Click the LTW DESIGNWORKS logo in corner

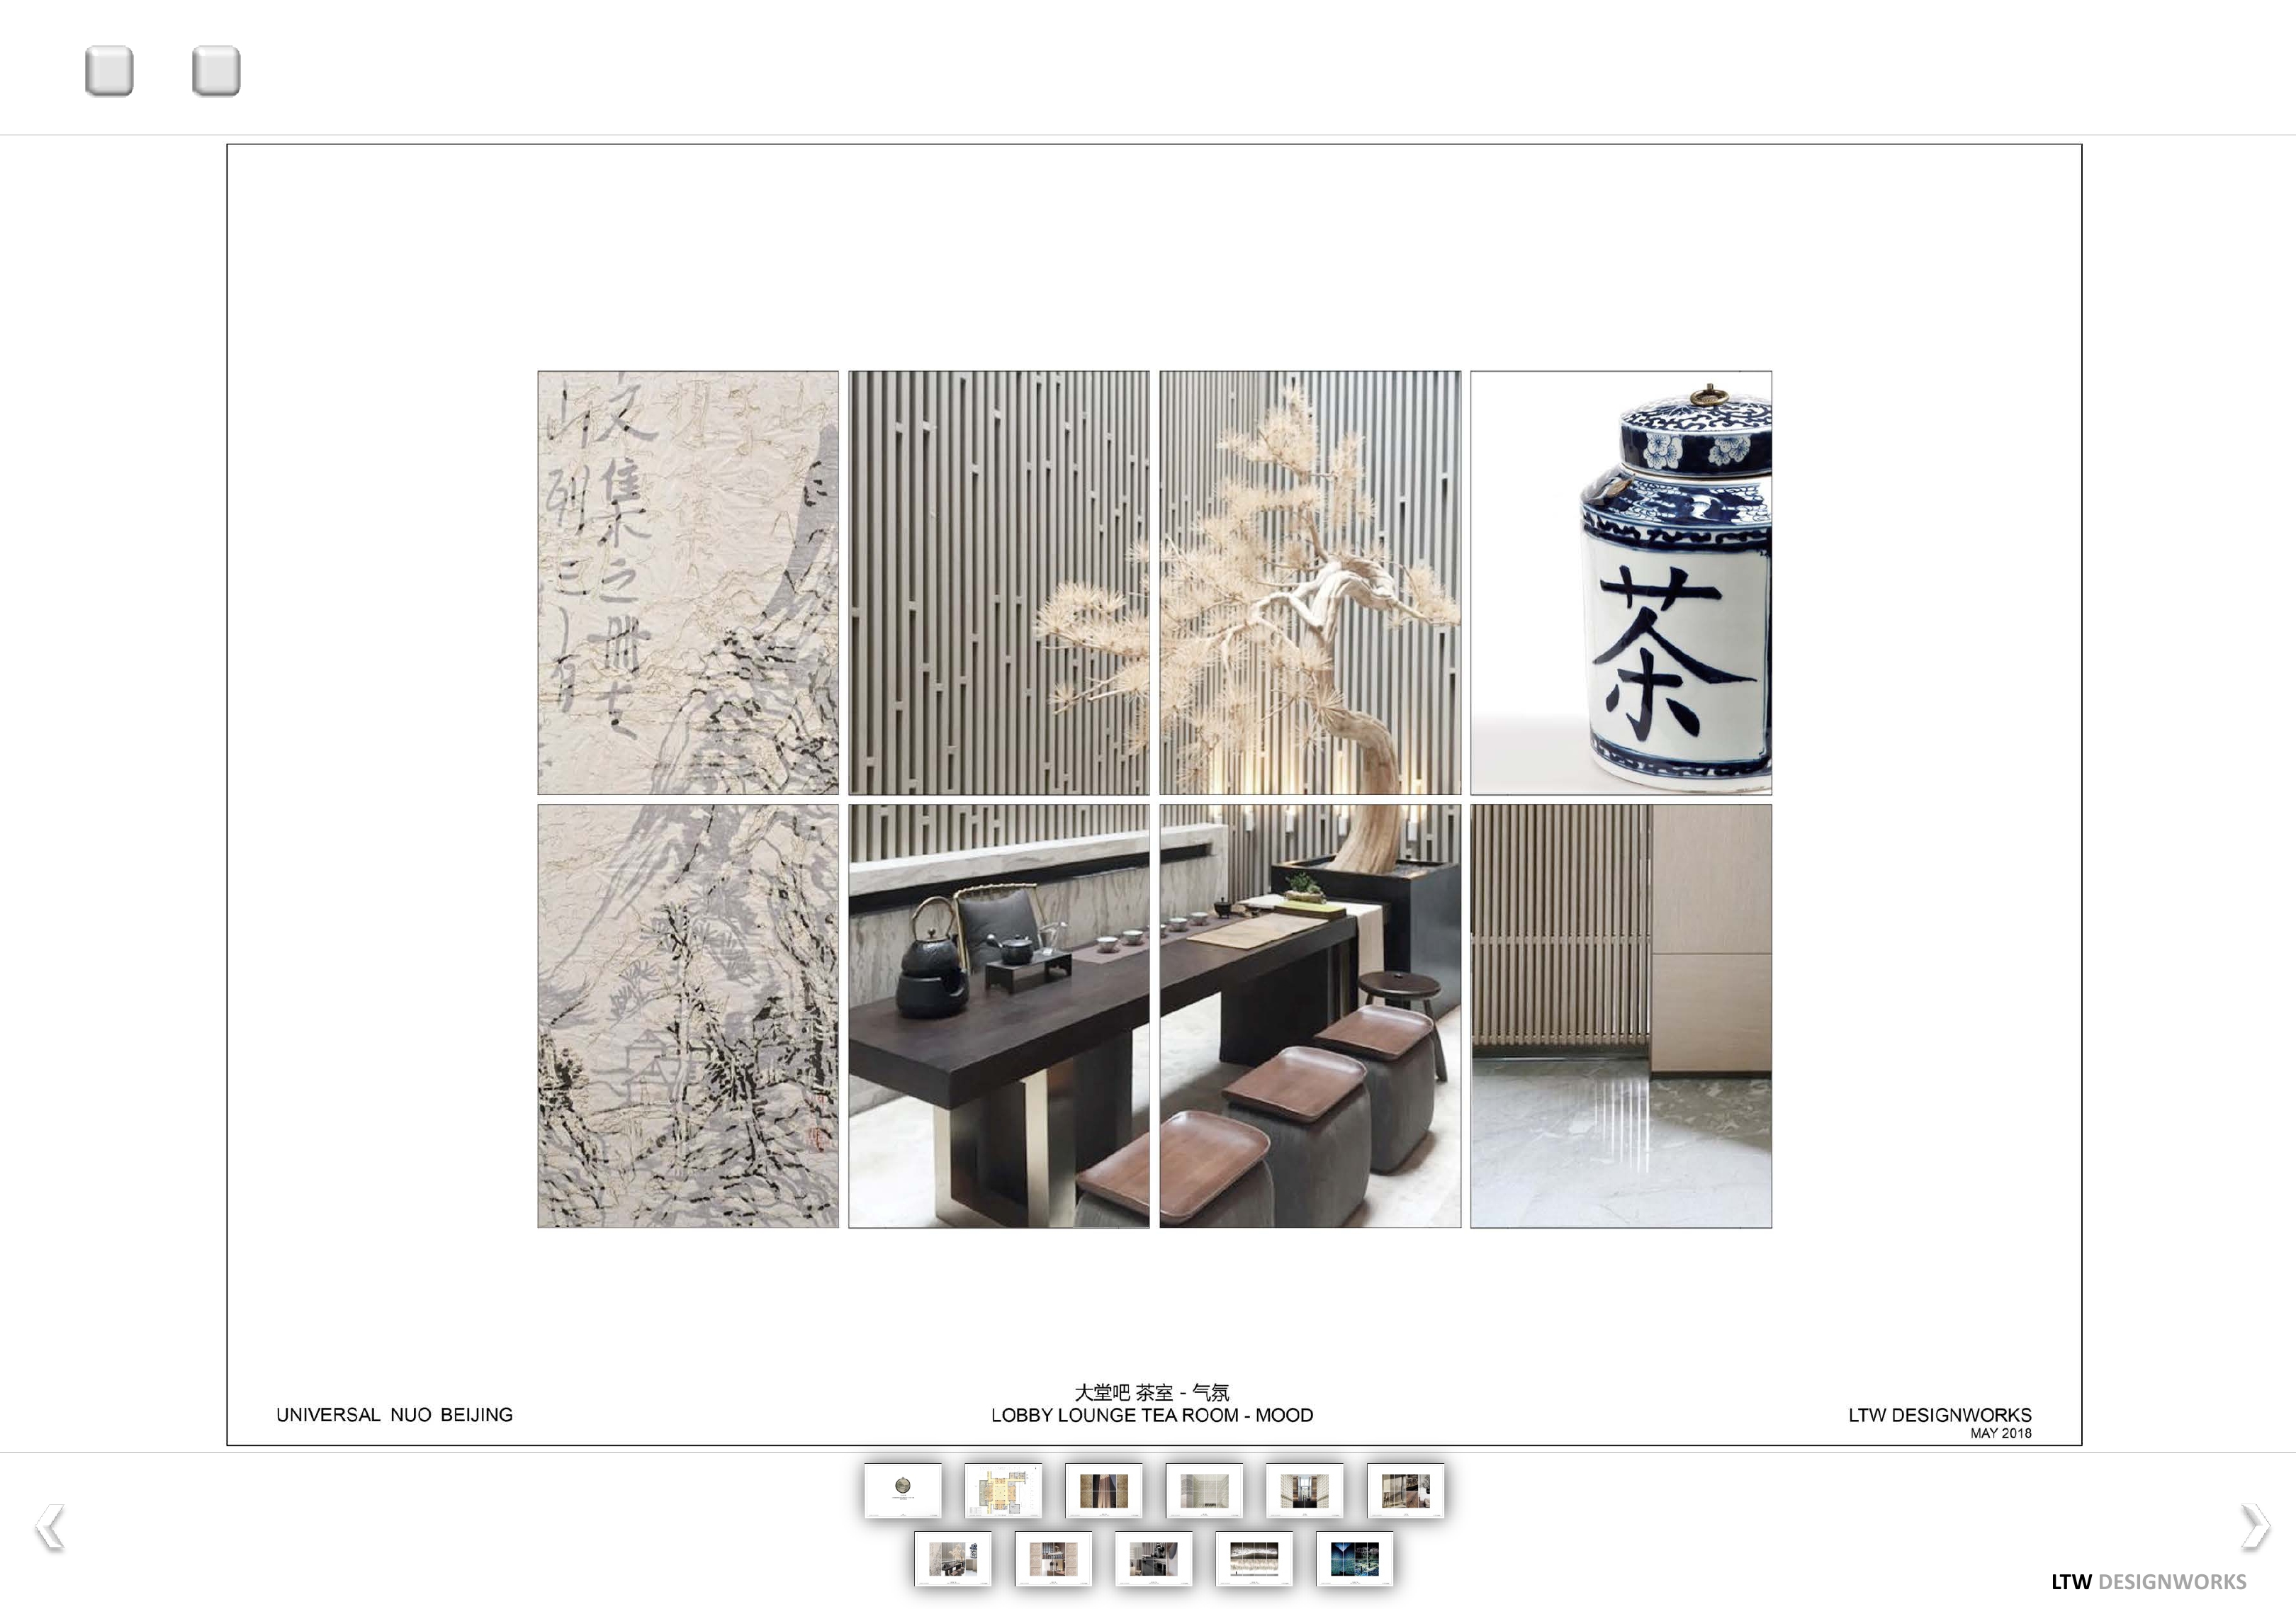(2148, 1582)
